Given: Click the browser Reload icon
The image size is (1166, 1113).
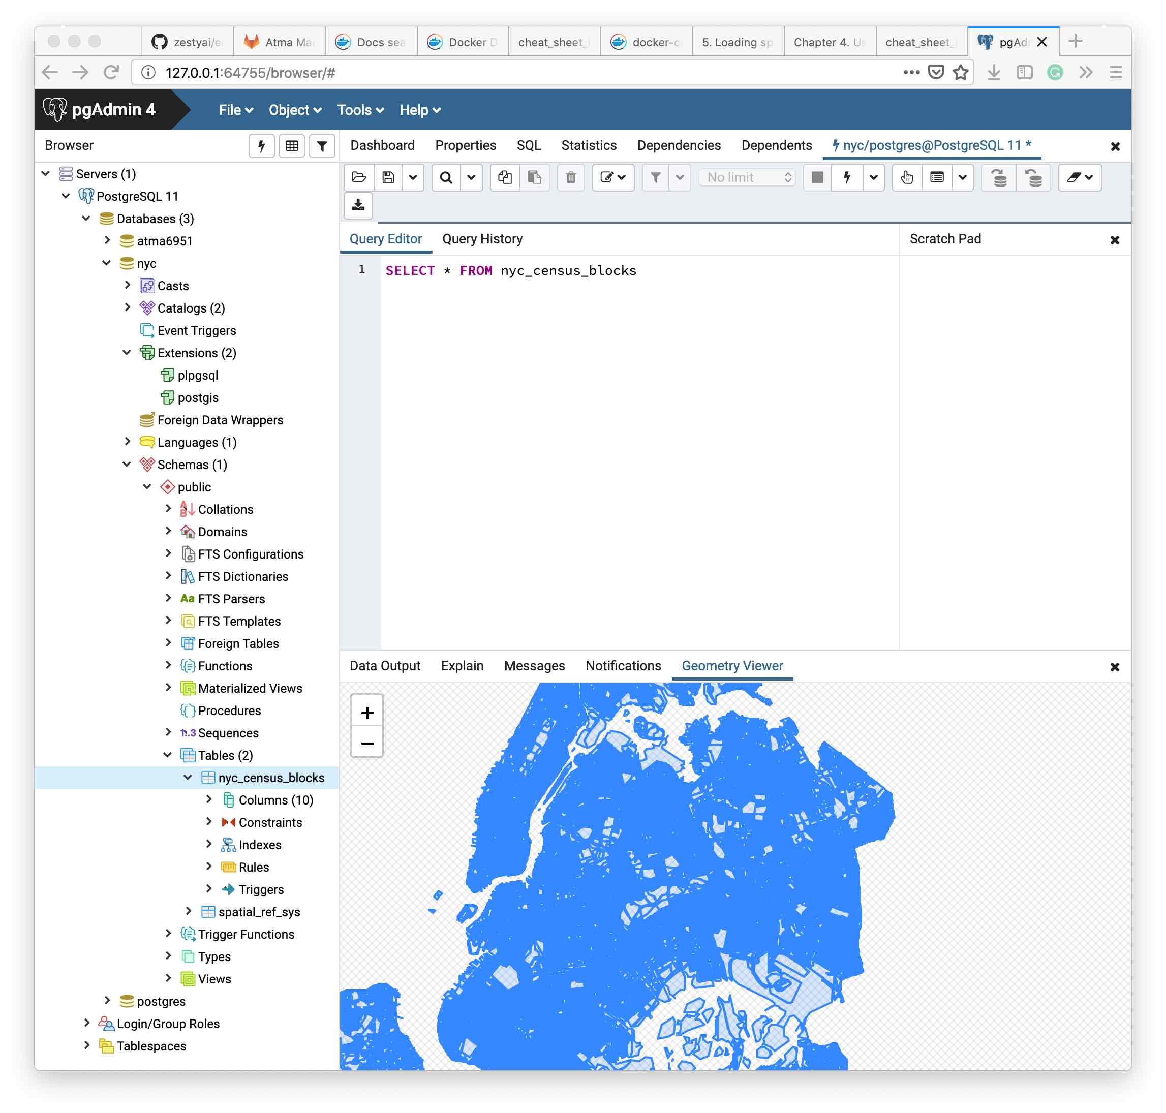Looking at the screenshot, I should point(111,72).
